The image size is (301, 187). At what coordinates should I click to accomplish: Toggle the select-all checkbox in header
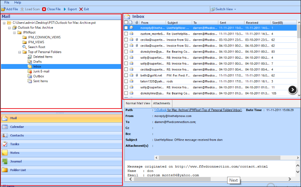point(126,23)
